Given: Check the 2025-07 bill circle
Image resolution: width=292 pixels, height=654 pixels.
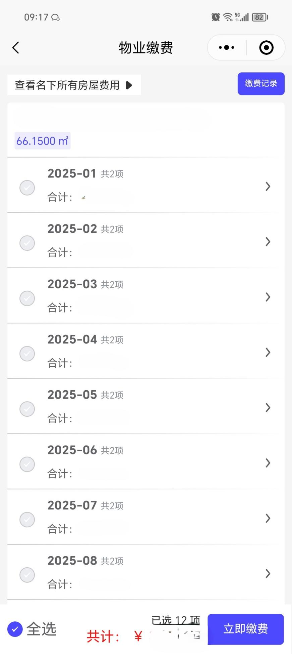Looking at the screenshot, I should pyautogui.click(x=27, y=520).
